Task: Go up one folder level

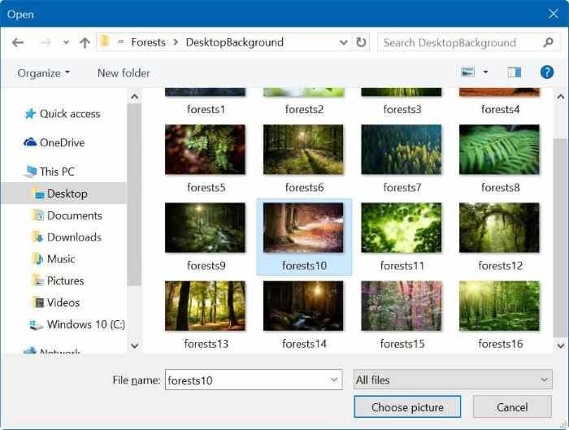Action: [85, 43]
